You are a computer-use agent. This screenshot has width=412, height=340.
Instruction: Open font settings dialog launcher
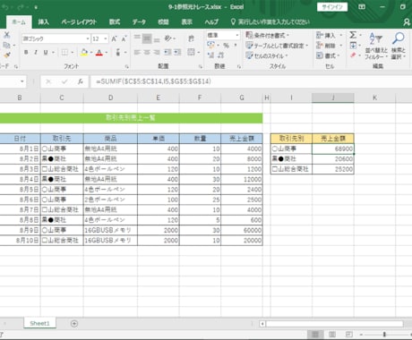pos(127,66)
